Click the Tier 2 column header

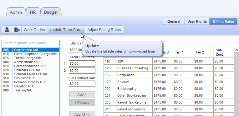pyautogui.click(x=203, y=52)
